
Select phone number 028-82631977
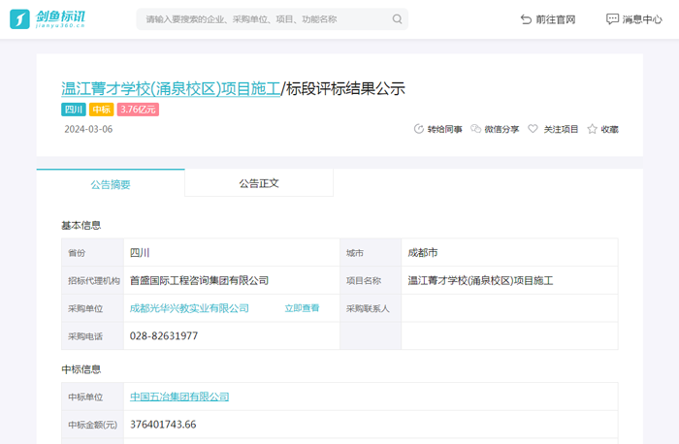164,336
